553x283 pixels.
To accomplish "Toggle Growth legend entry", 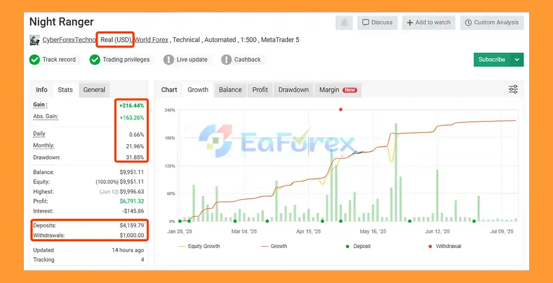I will point(274,246).
